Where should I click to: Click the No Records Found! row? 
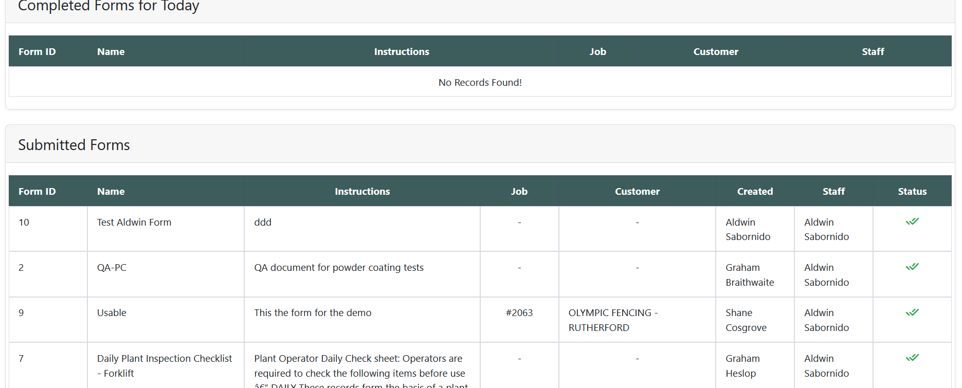[x=480, y=82]
